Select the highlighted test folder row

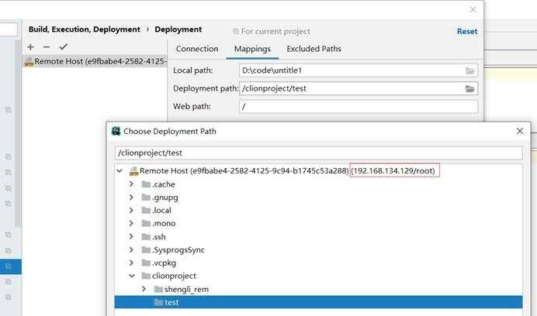pyautogui.click(x=318, y=303)
